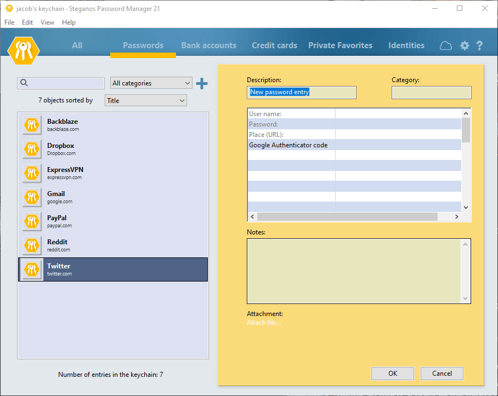The image size is (498, 396).
Task: Click the Place (URL): field label
Action: tap(266, 135)
